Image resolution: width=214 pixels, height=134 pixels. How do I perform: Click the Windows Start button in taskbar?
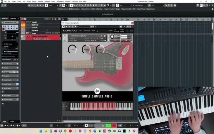pyautogui.click(x=41, y=131)
